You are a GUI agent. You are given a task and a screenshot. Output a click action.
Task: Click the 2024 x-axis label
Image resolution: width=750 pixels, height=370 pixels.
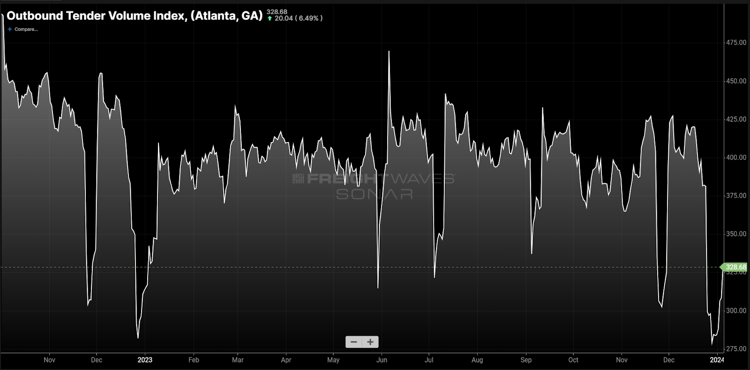pyautogui.click(x=717, y=360)
